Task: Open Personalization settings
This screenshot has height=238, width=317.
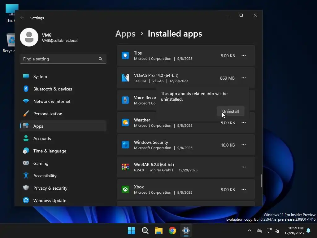Action: 63,114
